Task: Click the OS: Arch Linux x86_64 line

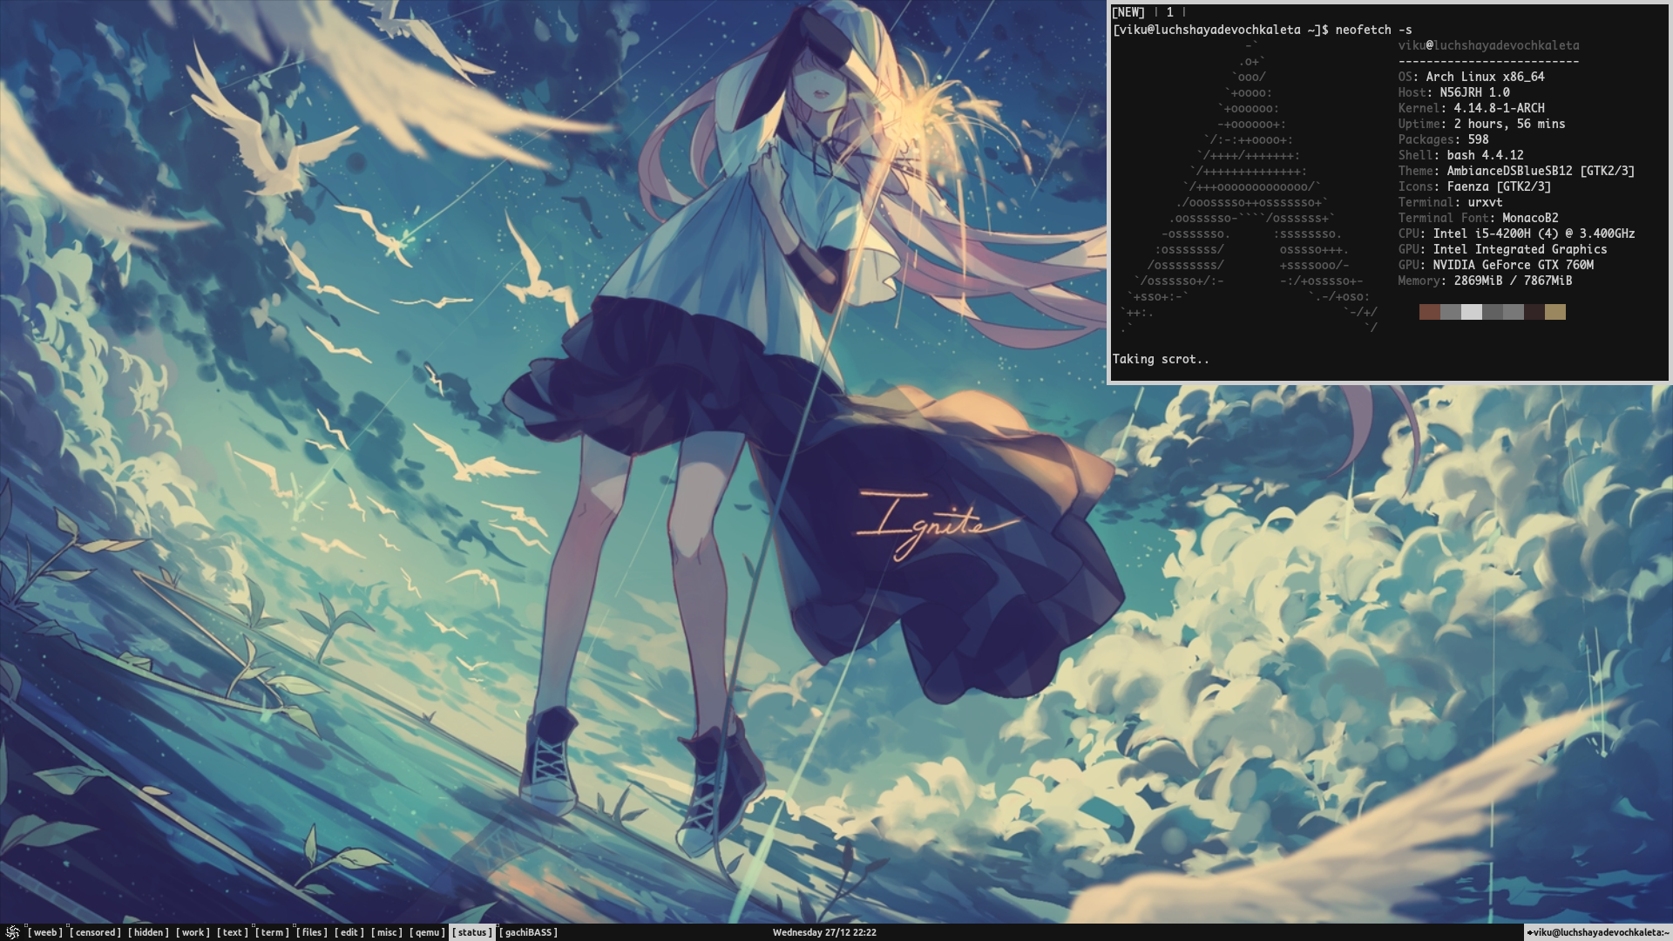Action: (x=1471, y=77)
